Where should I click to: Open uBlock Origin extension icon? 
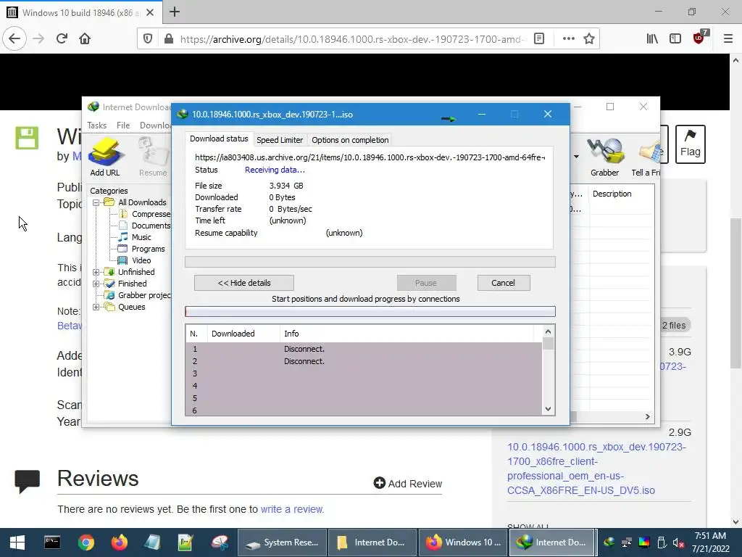click(699, 38)
